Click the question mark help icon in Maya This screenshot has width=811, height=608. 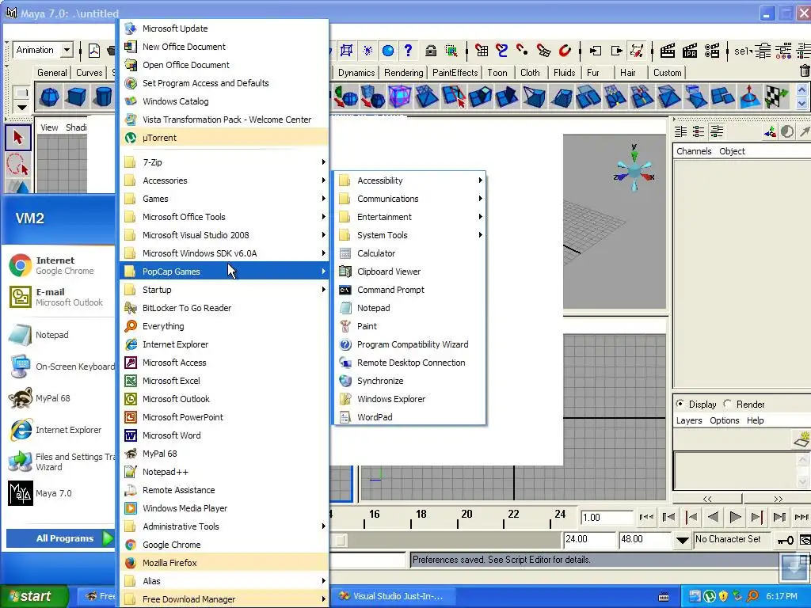[x=408, y=50]
